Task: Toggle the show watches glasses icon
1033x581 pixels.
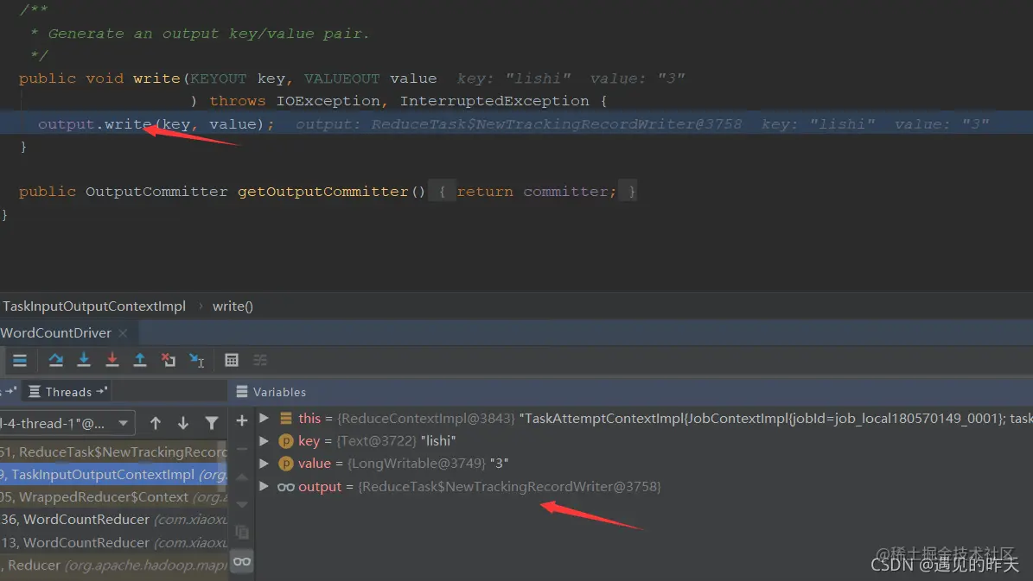Action: (x=242, y=562)
